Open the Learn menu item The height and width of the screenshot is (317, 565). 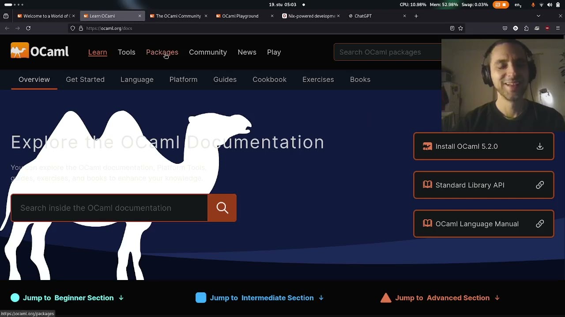[98, 52]
